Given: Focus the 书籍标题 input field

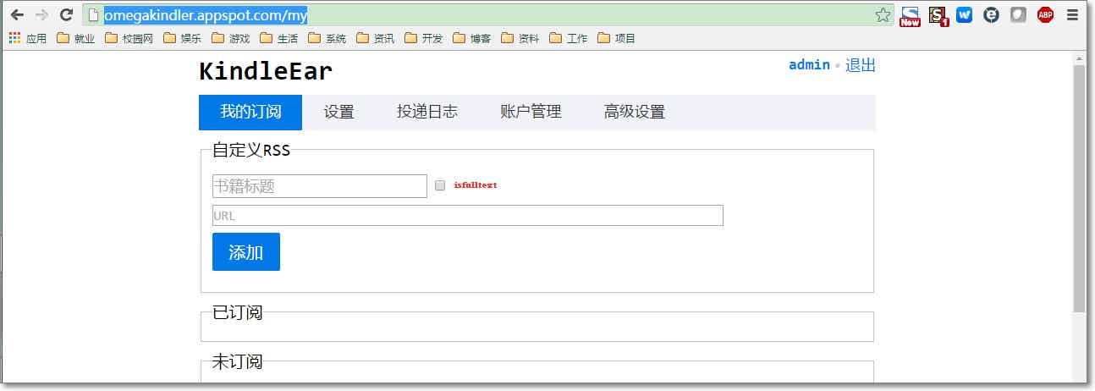Looking at the screenshot, I should 320,186.
